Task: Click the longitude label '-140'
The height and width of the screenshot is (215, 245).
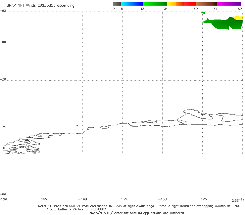Action: click(x=83, y=199)
